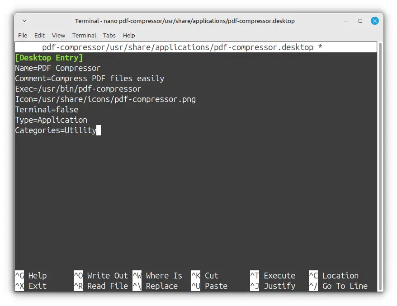This screenshot has width=397, height=306.
Task: Click on the Terminal=false line
Action: (47, 110)
